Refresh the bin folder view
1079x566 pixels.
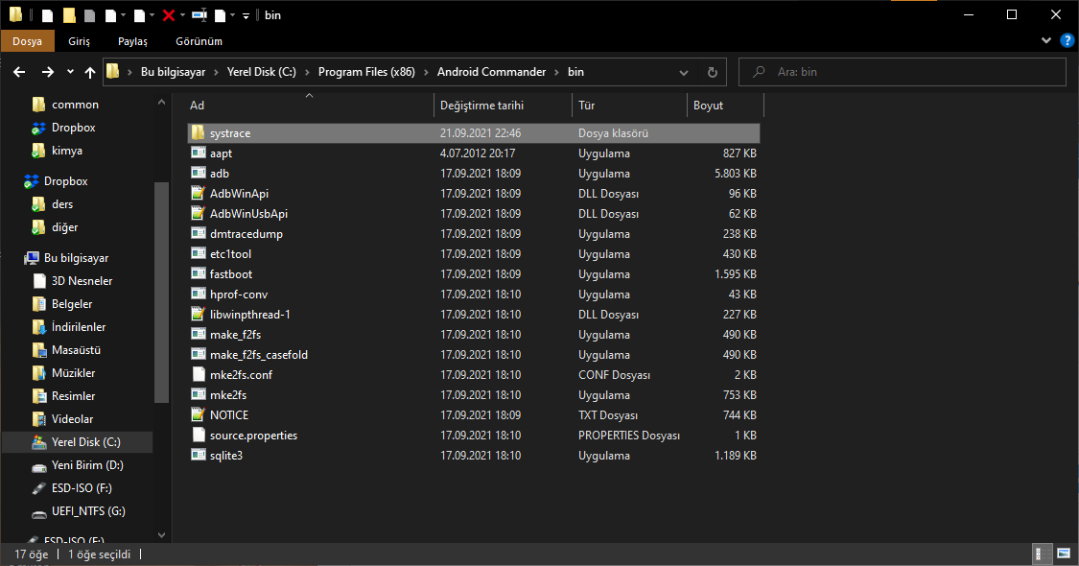click(713, 72)
